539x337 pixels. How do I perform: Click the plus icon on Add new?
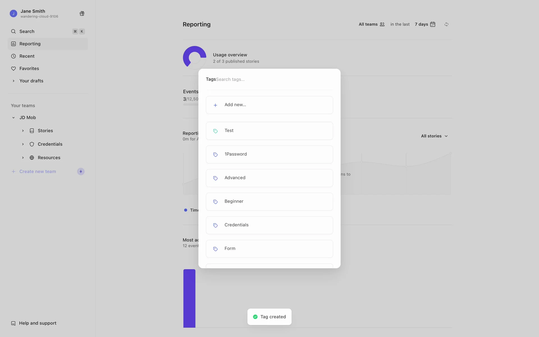[x=215, y=105]
